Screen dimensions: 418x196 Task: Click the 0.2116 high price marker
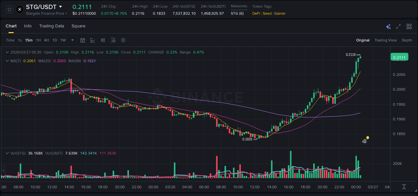click(x=350, y=55)
